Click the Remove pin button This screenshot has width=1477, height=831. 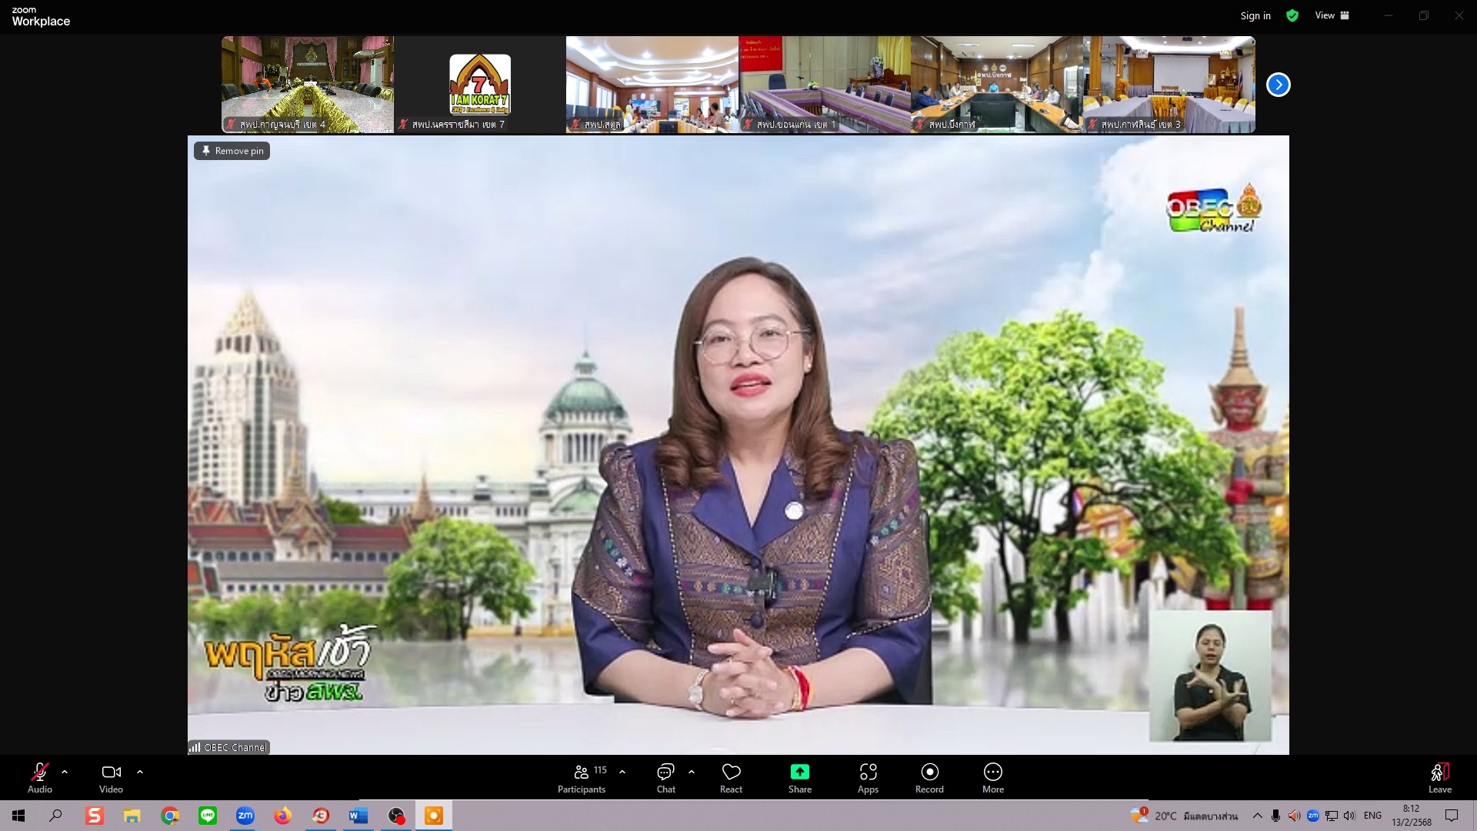[231, 150]
